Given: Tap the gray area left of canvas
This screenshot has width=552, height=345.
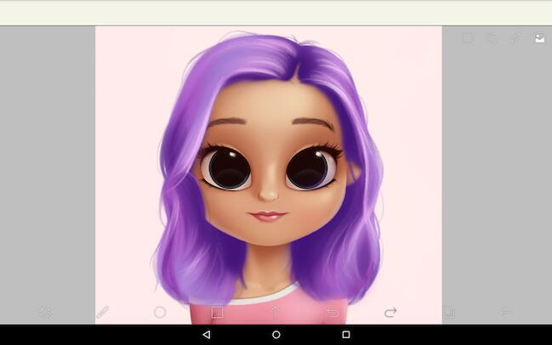Looking at the screenshot, I should point(47,170).
